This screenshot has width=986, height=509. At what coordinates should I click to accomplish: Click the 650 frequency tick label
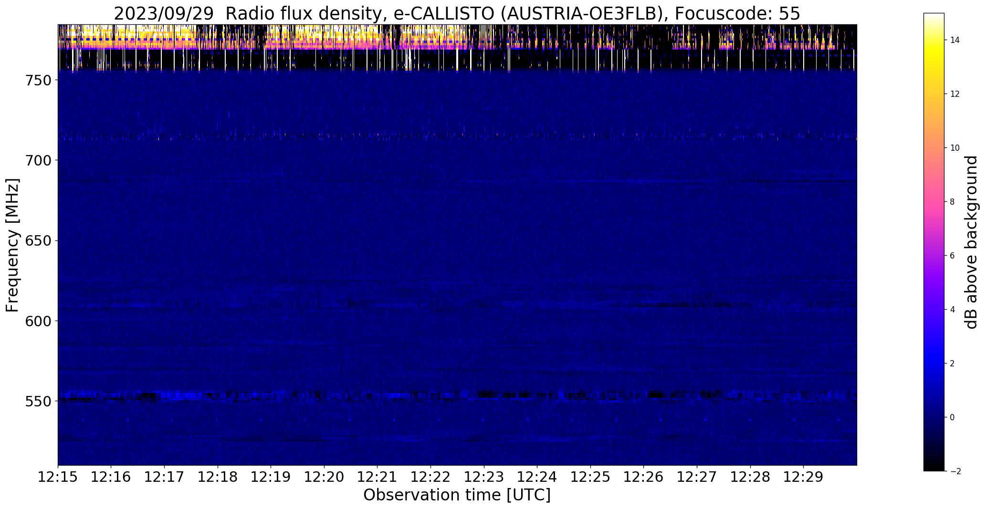pyautogui.click(x=38, y=241)
